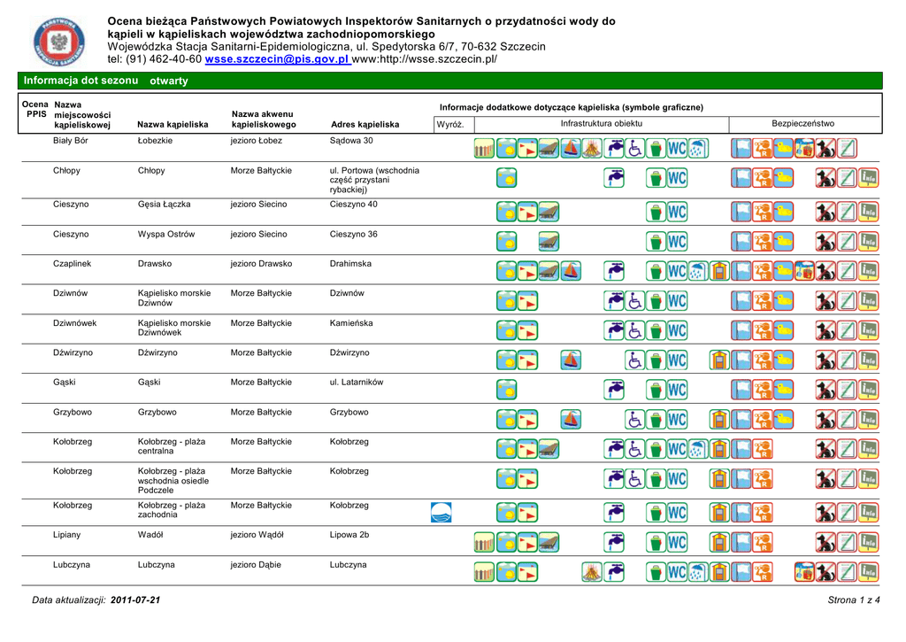Click the WC icon in Chłopy row
The width and height of the screenshot is (906, 642).
(677, 179)
